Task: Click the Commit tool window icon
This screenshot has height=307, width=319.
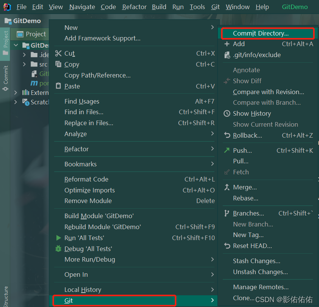Action: [5, 89]
